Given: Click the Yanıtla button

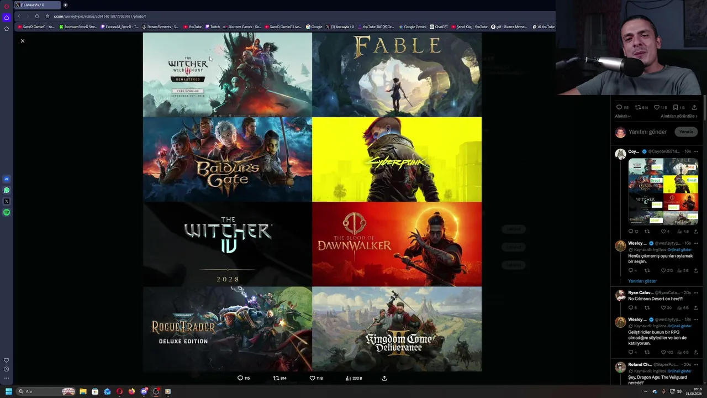Looking at the screenshot, I should 686,132.
